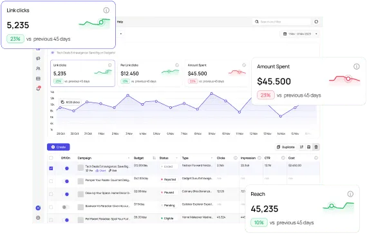This screenshot has height=234, width=367.
Task: Click the search magnifier icon
Action: [x=257, y=21]
